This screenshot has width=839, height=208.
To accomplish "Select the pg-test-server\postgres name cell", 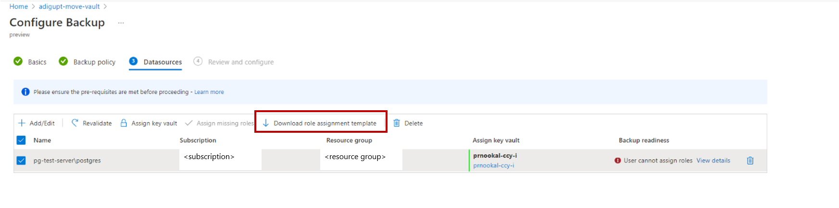I will coord(67,161).
